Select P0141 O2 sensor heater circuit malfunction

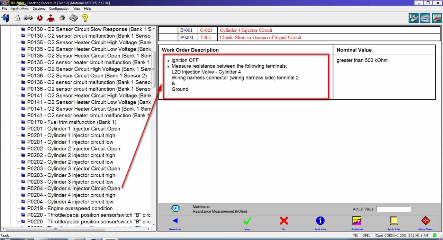(x=89, y=116)
